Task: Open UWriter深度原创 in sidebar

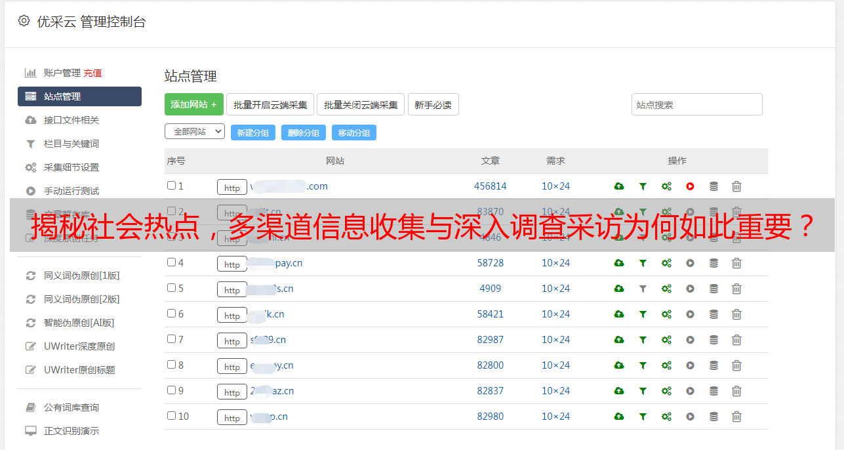Action: [x=79, y=346]
